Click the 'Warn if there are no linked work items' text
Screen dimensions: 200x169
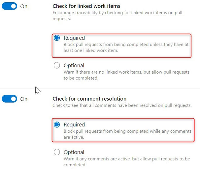pyautogui.click(x=126, y=72)
